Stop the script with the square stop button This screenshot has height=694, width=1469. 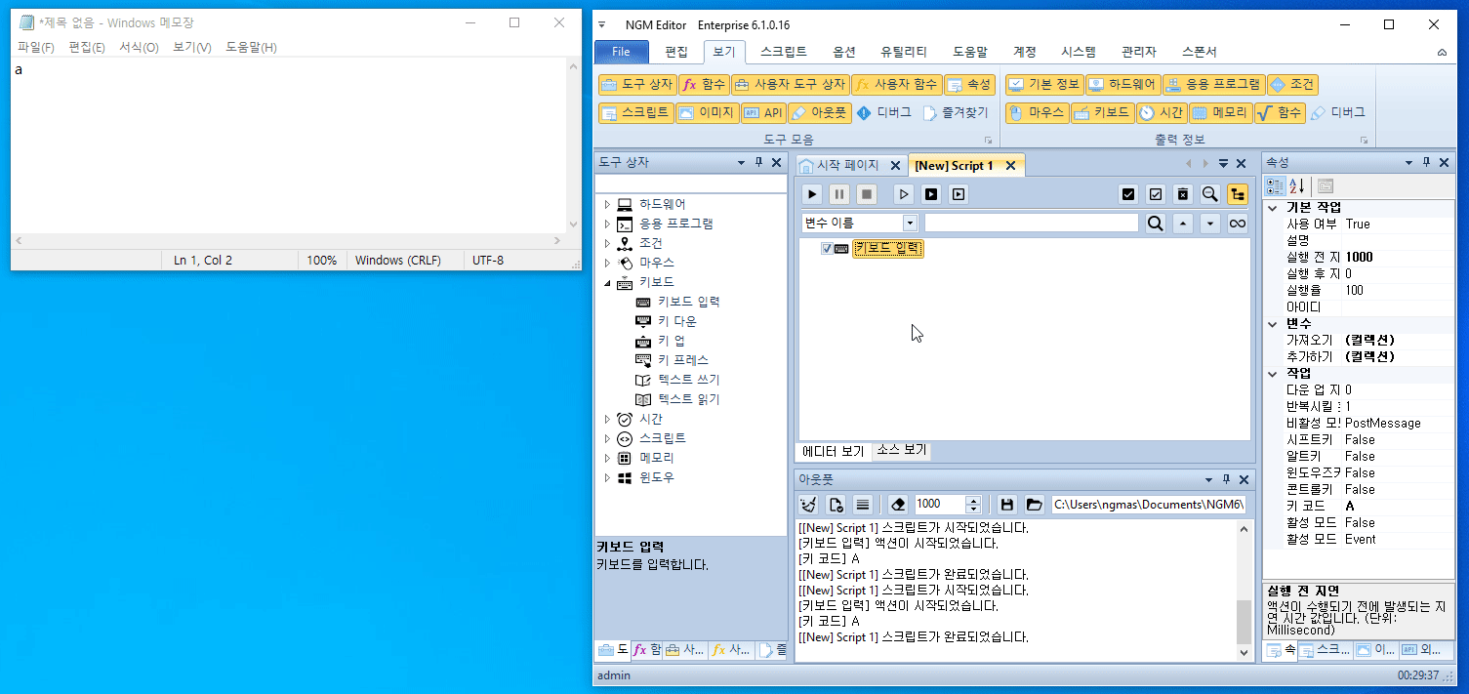click(x=867, y=194)
